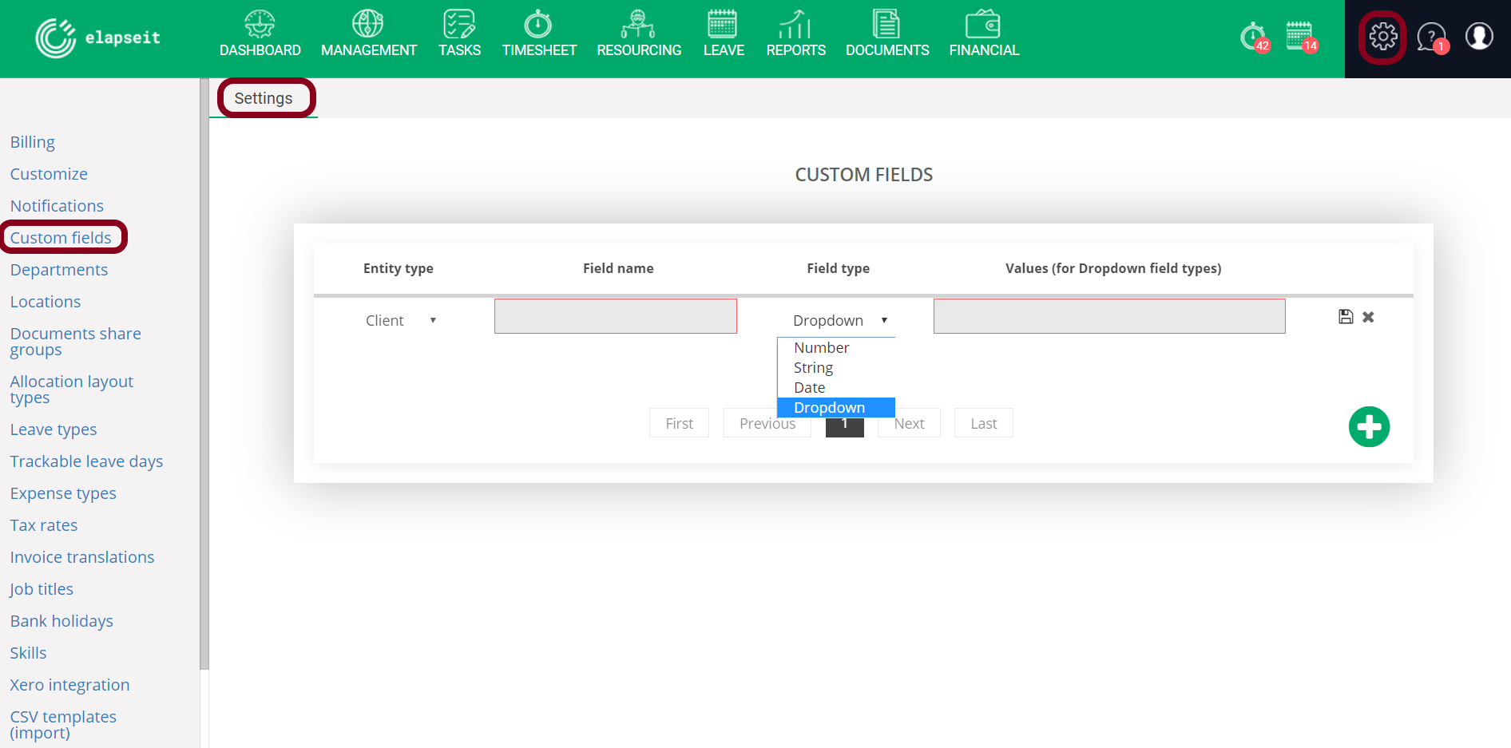
Task: Open the help chat icon
Action: pos(1432,37)
